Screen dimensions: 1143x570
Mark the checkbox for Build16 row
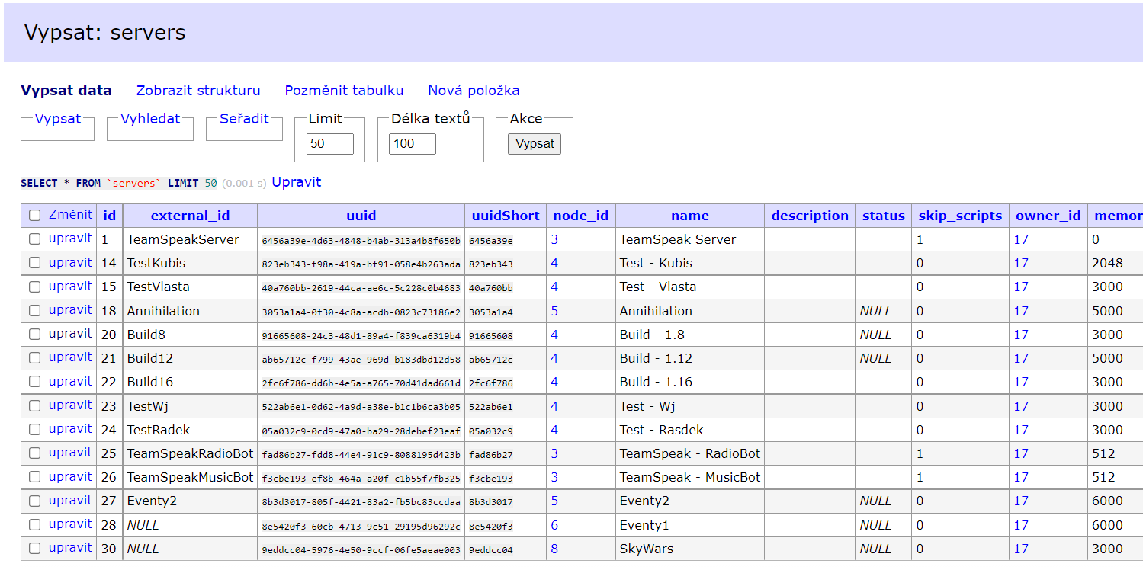34,382
